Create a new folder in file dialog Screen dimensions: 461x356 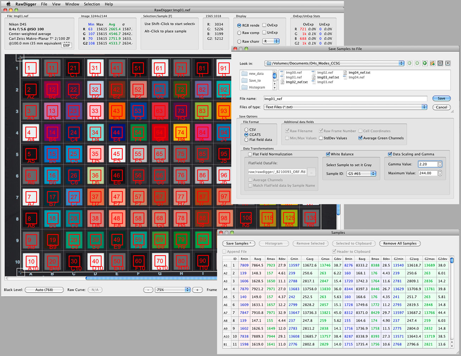tap(432, 63)
